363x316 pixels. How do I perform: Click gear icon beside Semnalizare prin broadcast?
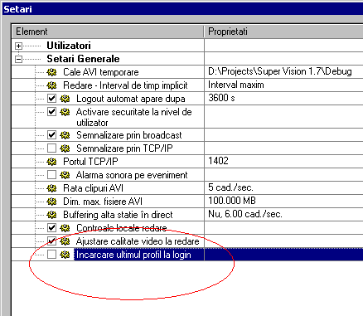coord(65,135)
